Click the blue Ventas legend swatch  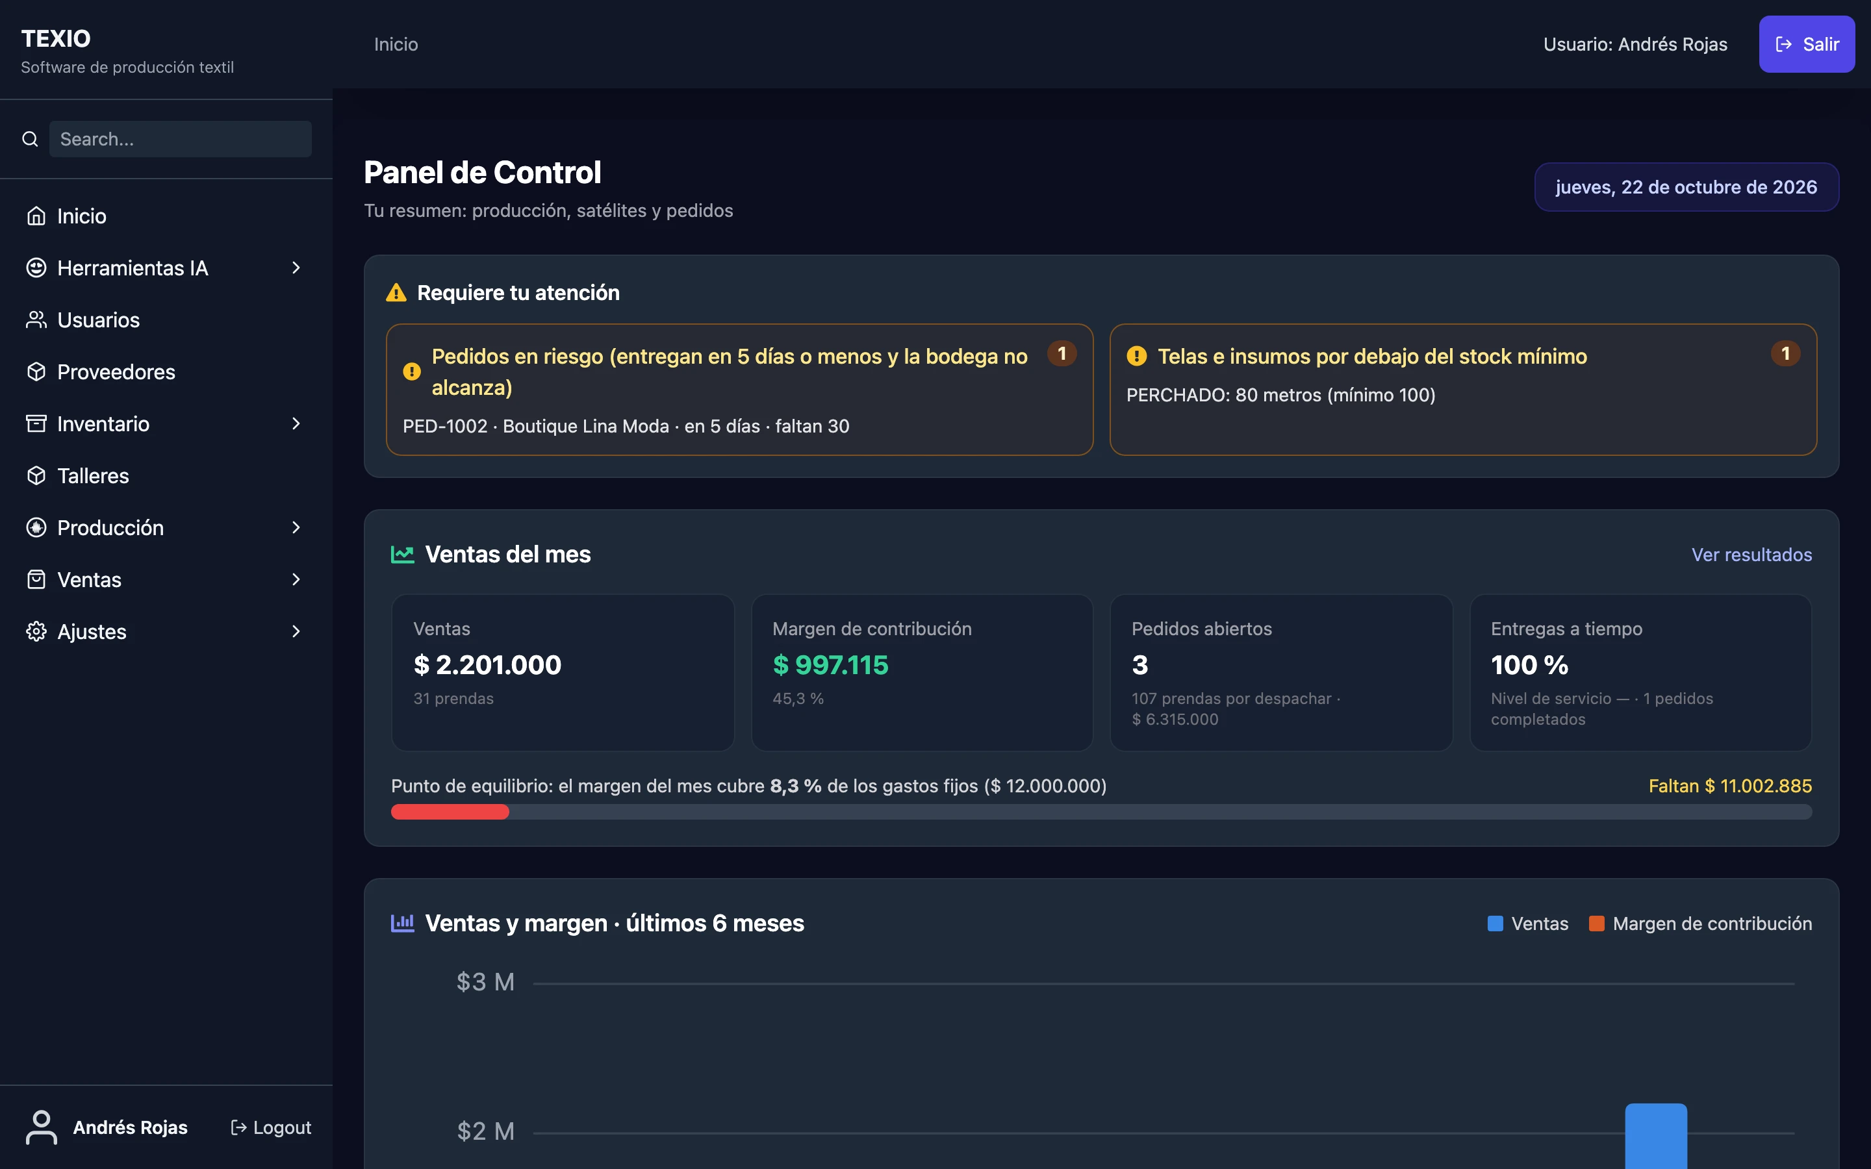1496,923
